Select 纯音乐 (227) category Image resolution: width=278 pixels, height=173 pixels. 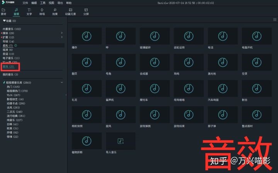pyautogui.click(x=15, y=120)
